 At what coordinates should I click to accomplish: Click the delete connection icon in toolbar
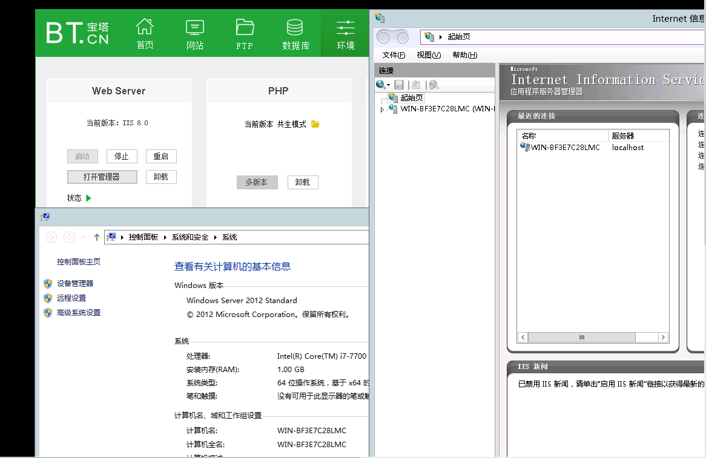(434, 85)
